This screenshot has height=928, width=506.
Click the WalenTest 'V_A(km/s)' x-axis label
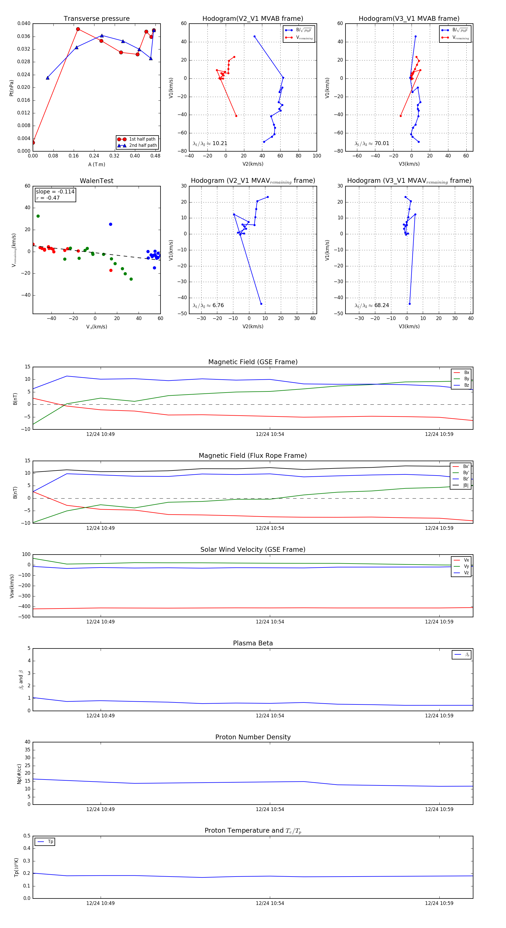(96, 327)
